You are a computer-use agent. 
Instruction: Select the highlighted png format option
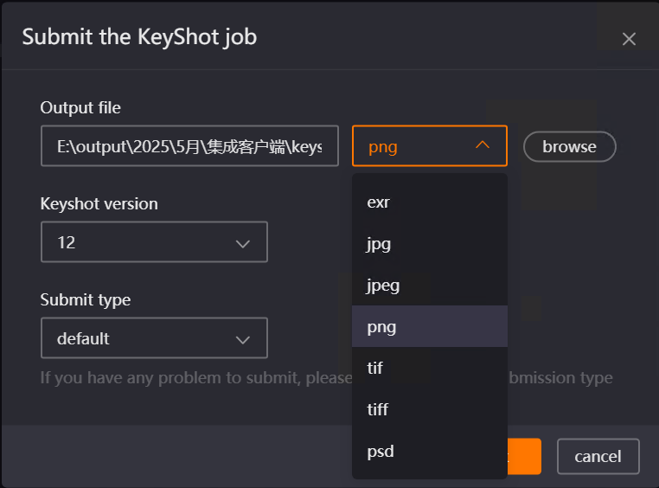click(x=430, y=326)
